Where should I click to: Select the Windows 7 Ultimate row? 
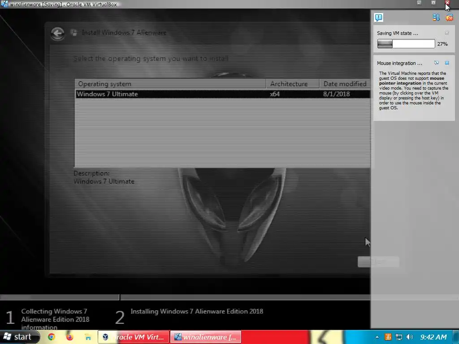point(222,94)
